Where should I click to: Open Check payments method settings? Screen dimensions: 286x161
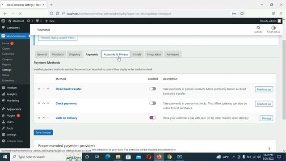tap(66, 103)
